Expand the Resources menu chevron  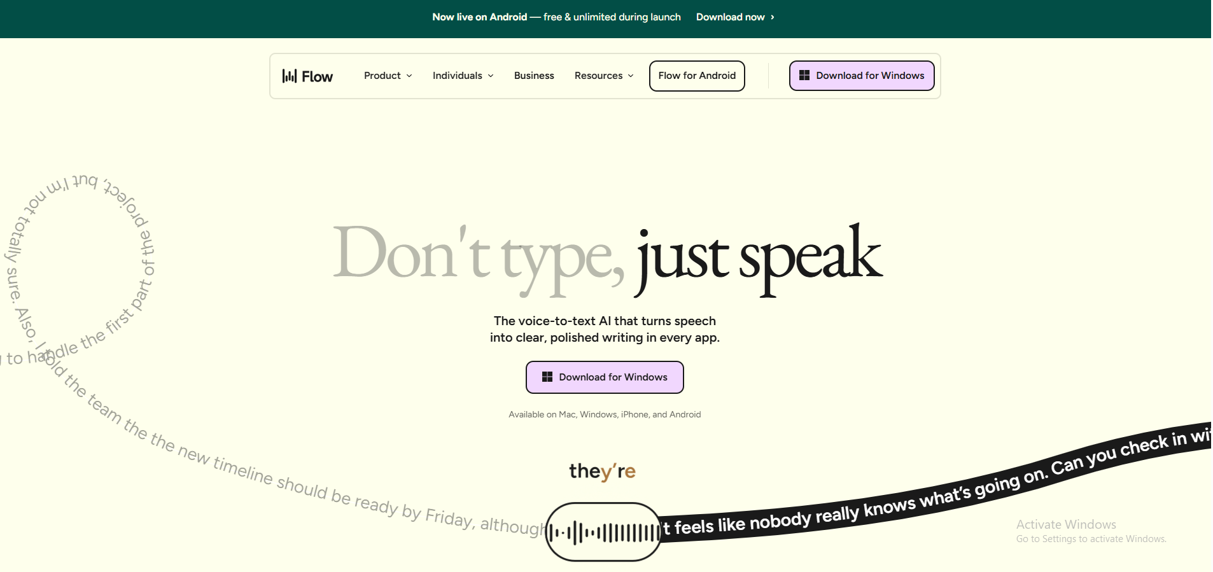pyautogui.click(x=631, y=76)
